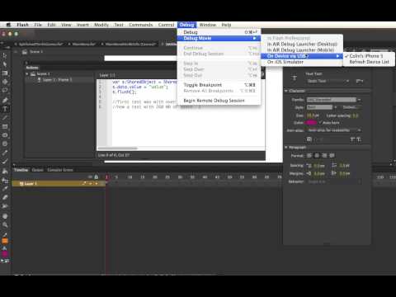
Task: Click the Embed button
Action: (x=351, y=107)
